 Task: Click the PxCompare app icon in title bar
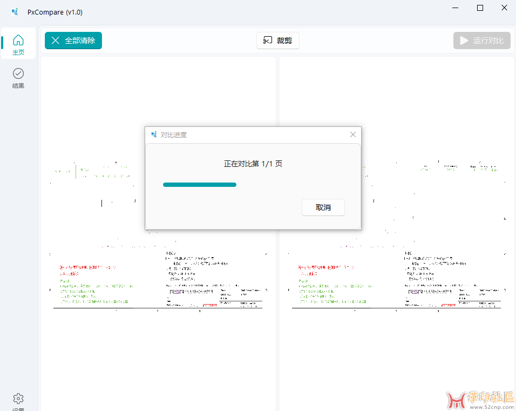[15, 12]
